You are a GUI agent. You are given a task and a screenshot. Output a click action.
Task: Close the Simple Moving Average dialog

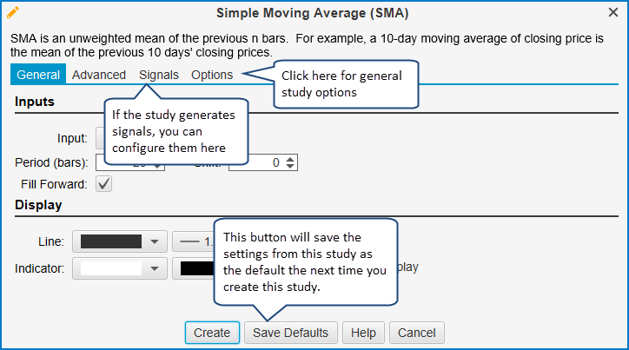click(x=613, y=13)
